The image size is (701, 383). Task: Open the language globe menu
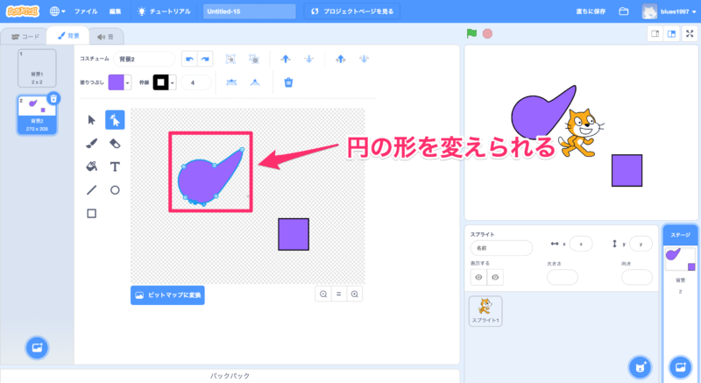(58, 12)
